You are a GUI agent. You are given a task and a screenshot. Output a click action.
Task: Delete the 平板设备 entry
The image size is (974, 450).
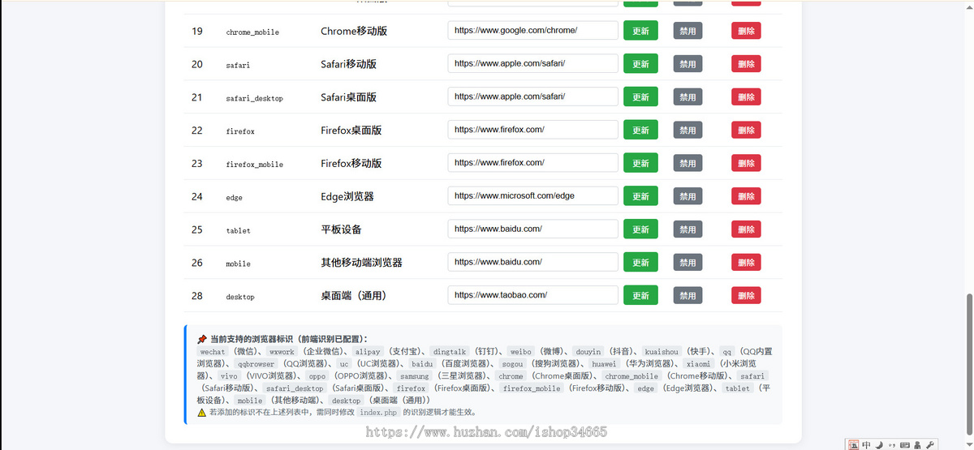[746, 229]
